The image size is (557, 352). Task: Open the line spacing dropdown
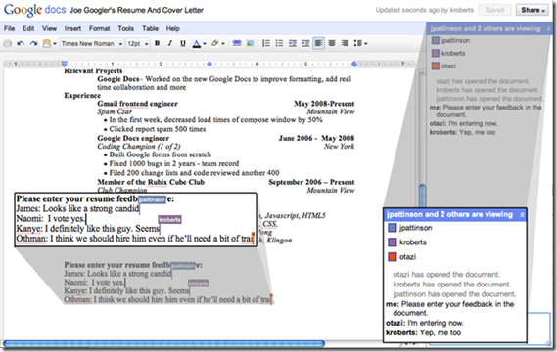(x=360, y=43)
